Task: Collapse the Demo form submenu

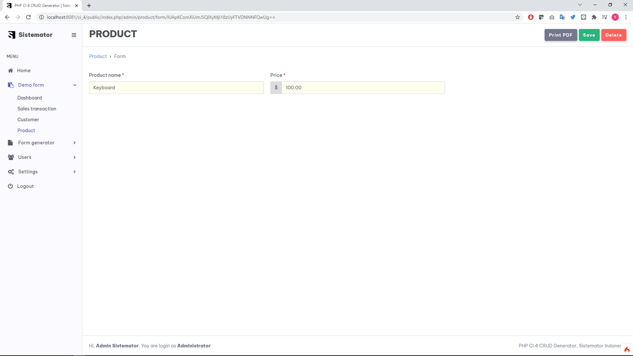Action: (x=75, y=85)
